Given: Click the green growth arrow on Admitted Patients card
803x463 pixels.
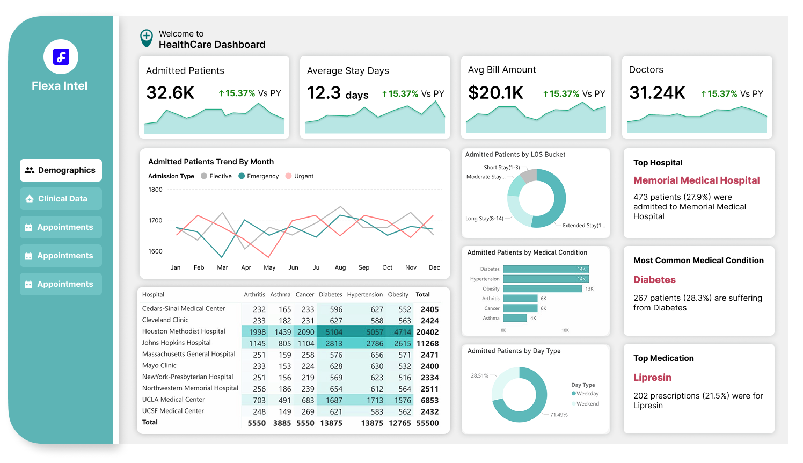Looking at the screenshot, I should point(221,93).
